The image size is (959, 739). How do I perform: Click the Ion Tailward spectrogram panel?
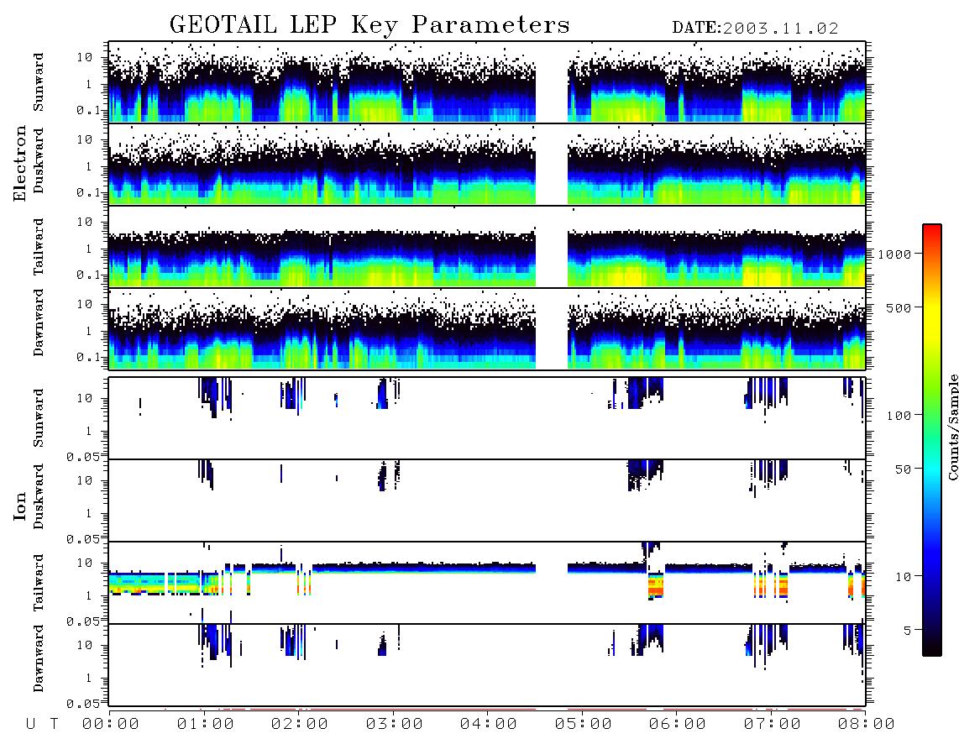[x=487, y=583]
